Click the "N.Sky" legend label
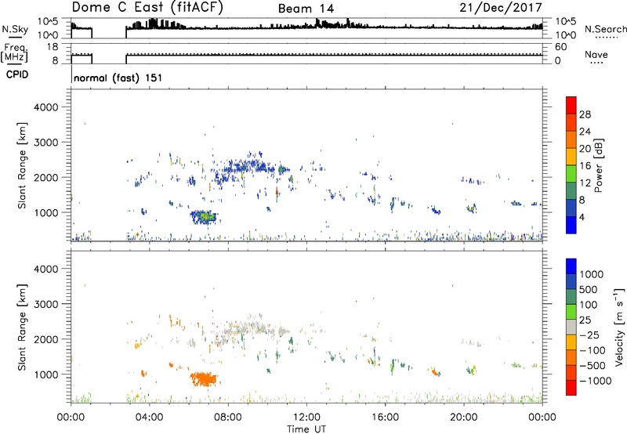Image resolution: width=627 pixels, height=434 pixels. (15, 29)
